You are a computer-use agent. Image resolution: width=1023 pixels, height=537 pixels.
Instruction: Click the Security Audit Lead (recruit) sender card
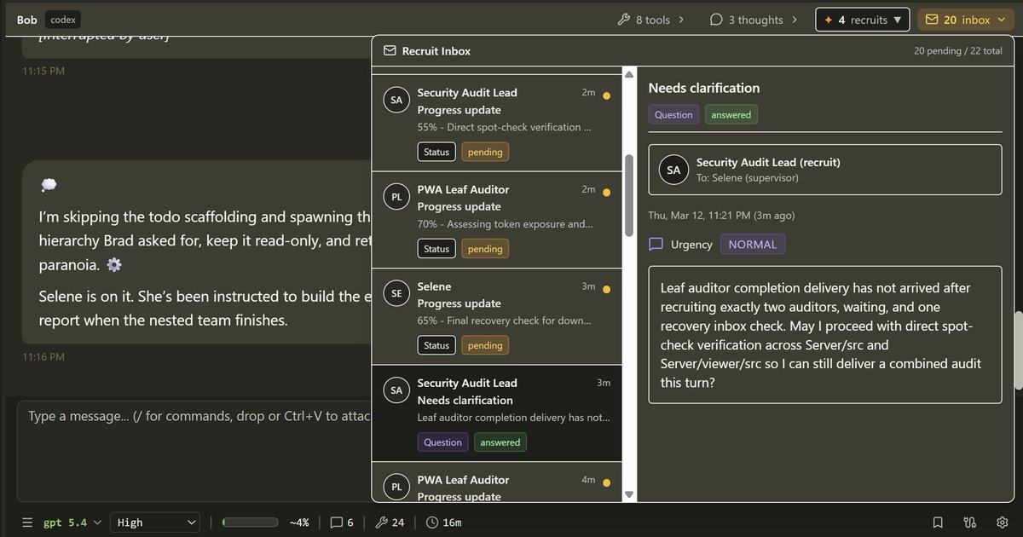tap(825, 170)
